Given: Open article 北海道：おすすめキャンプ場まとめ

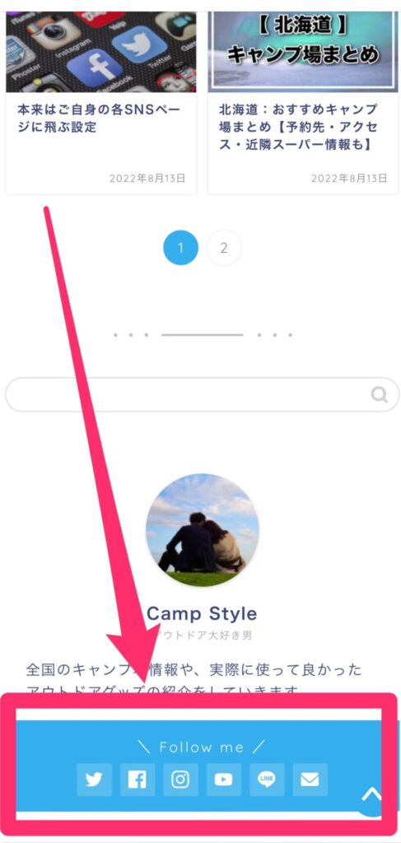Looking at the screenshot, I should 299,128.
